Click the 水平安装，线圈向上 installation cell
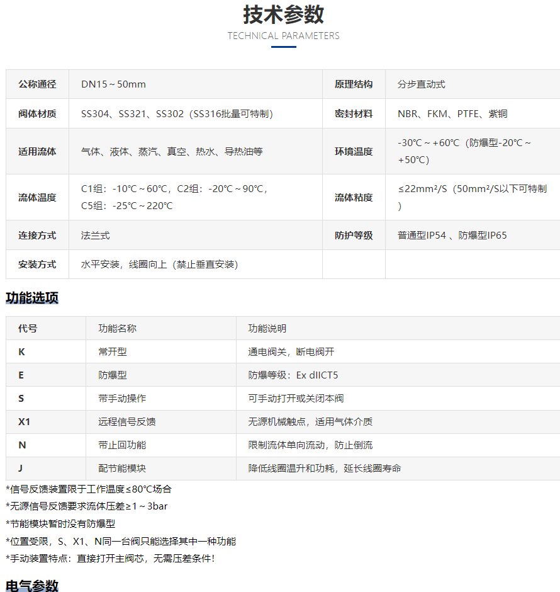 pyautogui.click(x=160, y=265)
